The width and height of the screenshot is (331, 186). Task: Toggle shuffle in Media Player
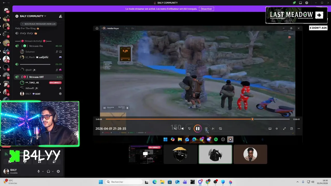pos(175,129)
